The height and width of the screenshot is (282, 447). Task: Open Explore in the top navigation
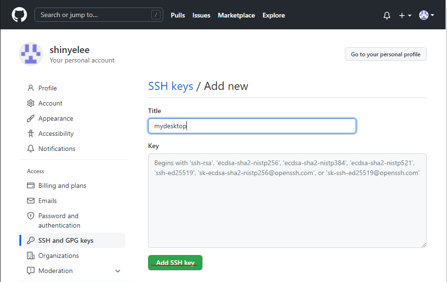click(x=274, y=16)
